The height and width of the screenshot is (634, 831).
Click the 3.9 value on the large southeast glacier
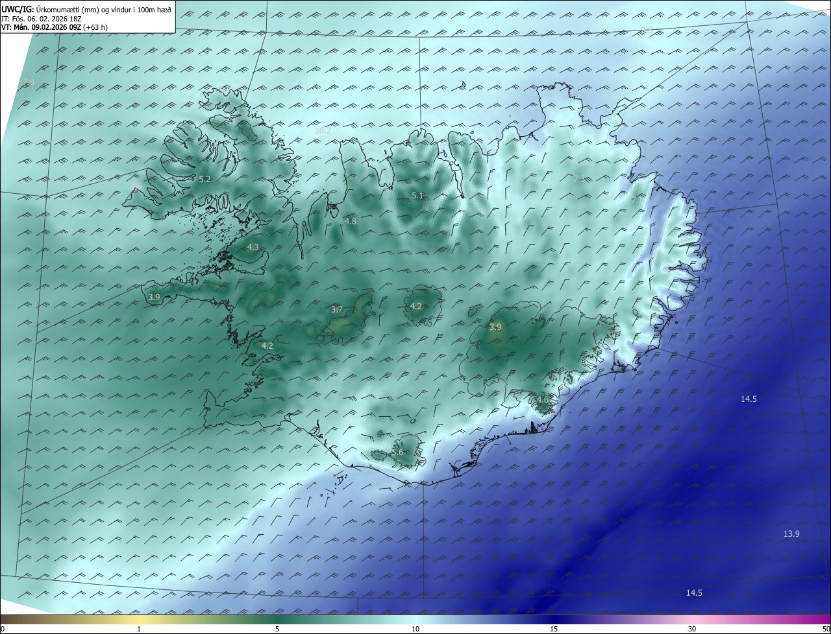(495, 327)
